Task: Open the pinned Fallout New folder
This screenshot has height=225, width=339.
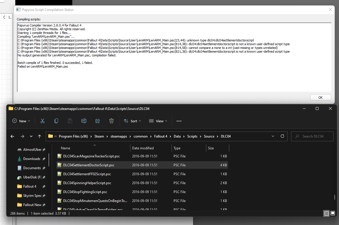Action: pyautogui.click(x=31, y=205)
